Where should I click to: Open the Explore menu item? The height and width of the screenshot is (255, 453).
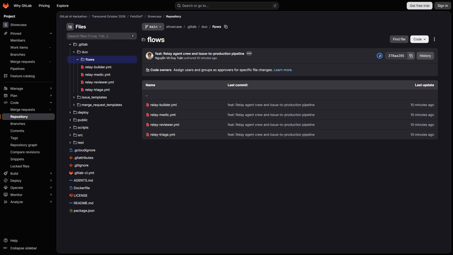point(63,6)
